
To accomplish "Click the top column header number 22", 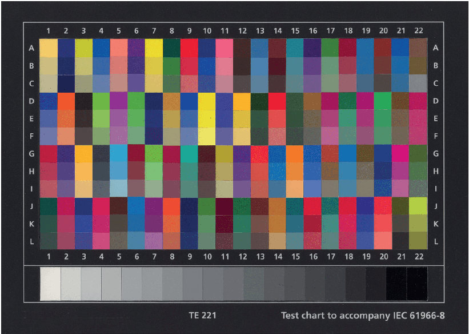I will coord(418,30).
